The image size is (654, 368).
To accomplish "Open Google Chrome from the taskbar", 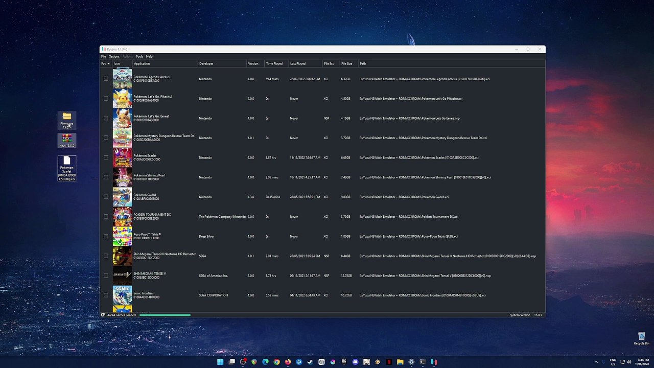I will (x=276, y=362).
